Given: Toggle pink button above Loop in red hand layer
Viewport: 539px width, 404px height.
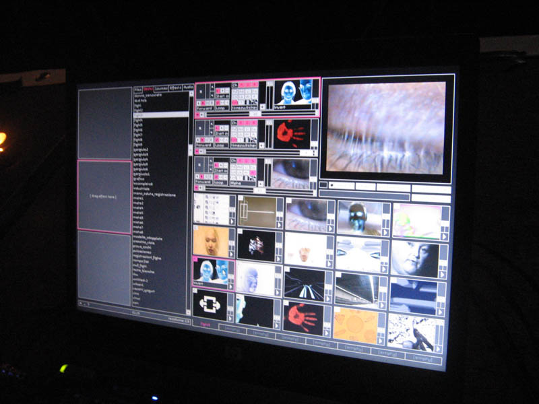Looking at the screenshot, I should pyautogui.click(x=217, y=140).
